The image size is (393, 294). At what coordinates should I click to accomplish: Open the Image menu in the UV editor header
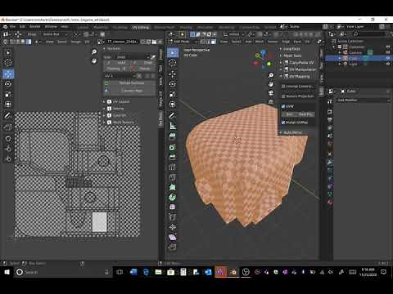(x=75, y=42)
